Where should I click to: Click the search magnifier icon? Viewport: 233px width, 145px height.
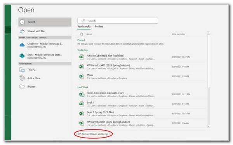point(84,21)
